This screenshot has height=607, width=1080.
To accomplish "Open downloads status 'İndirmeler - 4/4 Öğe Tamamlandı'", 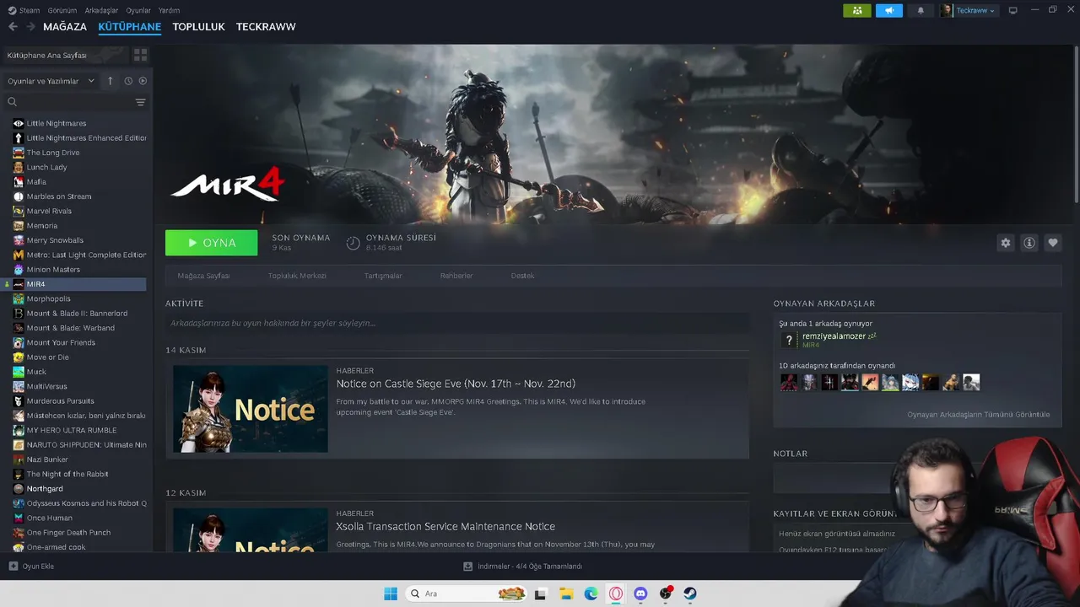I will pos(523,567).
